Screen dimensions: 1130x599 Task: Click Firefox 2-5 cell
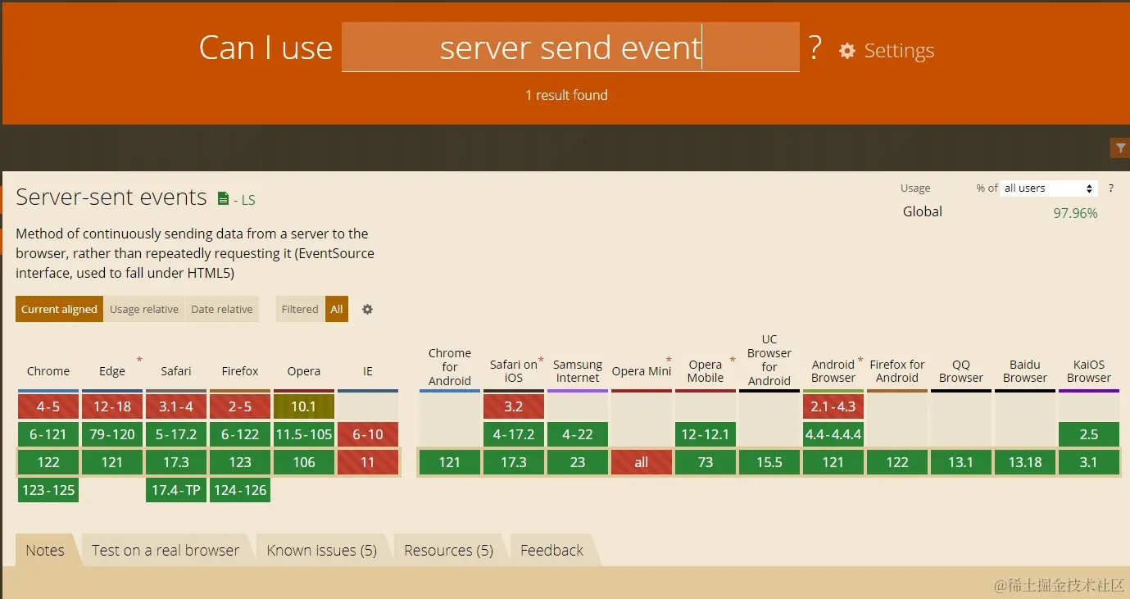240,406
